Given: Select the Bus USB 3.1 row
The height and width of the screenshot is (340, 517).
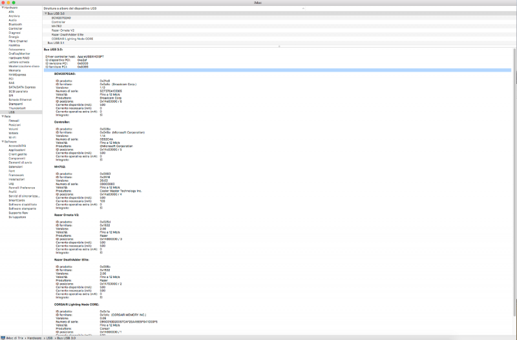Looking at the screenshot, I should pos(280,43).
